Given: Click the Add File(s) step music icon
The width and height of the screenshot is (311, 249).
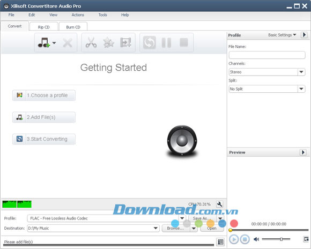Looking at the screenshot, I should click(19, 117).
